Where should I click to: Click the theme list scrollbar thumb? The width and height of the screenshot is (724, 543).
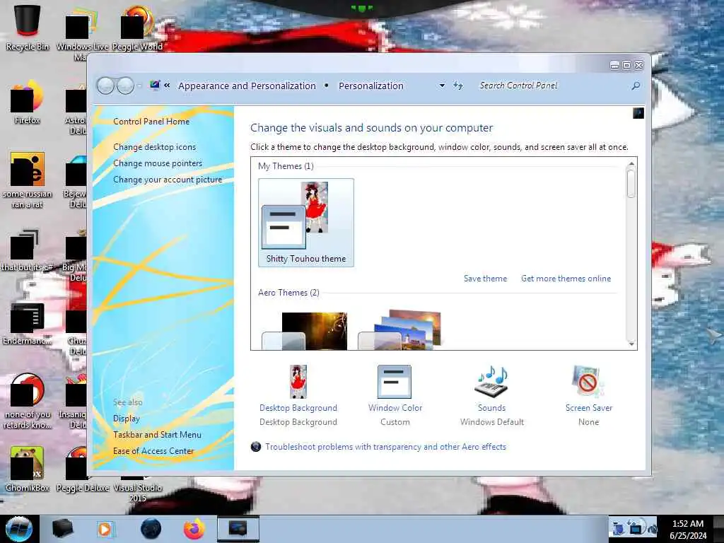point(631,184)
